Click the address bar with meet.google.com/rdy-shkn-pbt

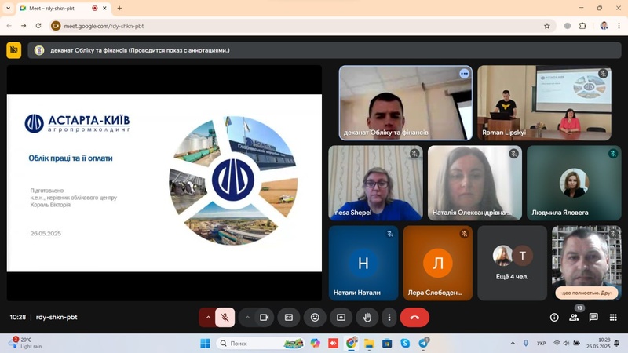(x=302, y=26)
